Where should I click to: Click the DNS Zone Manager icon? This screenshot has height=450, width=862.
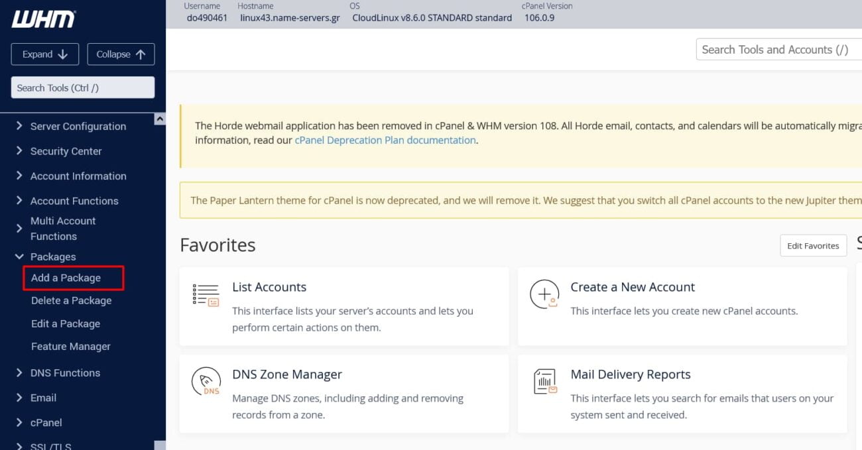coord(206,382)
